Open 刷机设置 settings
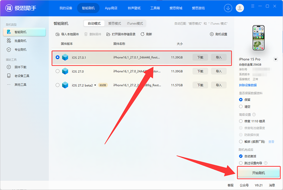283x190 pixels. point(219,34)
